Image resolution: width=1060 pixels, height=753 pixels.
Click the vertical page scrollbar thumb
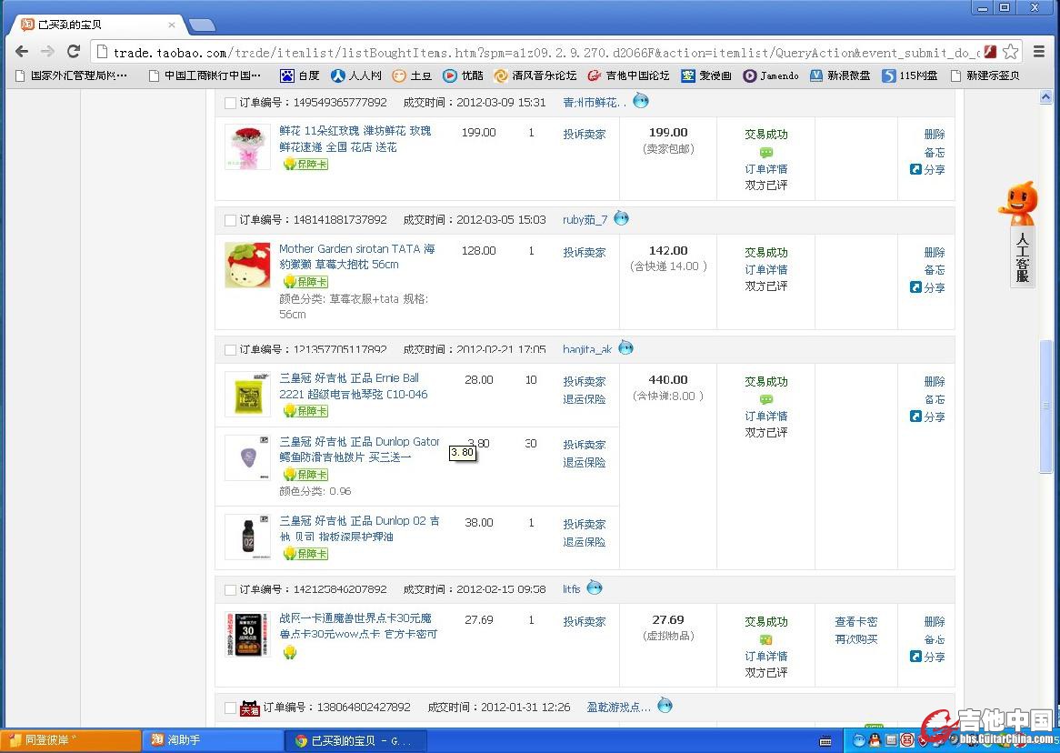pyautogui.click(x=1045, y=405)
